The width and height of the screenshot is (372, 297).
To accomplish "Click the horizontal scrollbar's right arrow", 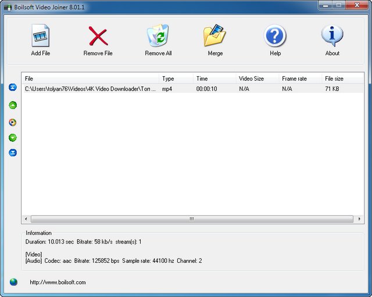I will (360, 219).
